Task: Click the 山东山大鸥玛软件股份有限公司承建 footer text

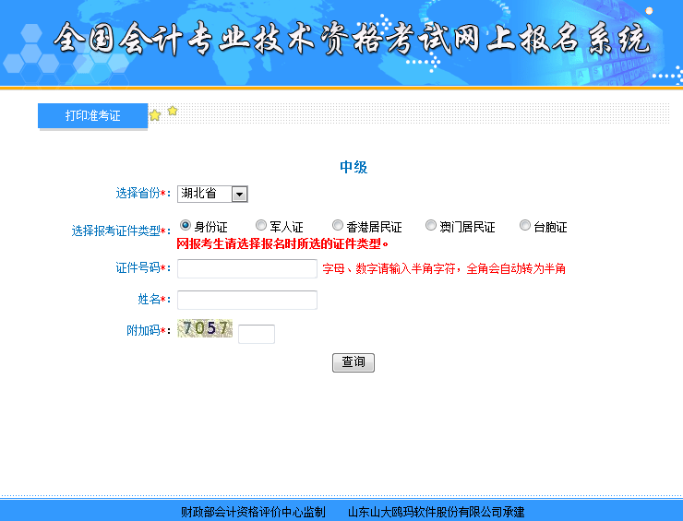Action: (x=436, y=512)
